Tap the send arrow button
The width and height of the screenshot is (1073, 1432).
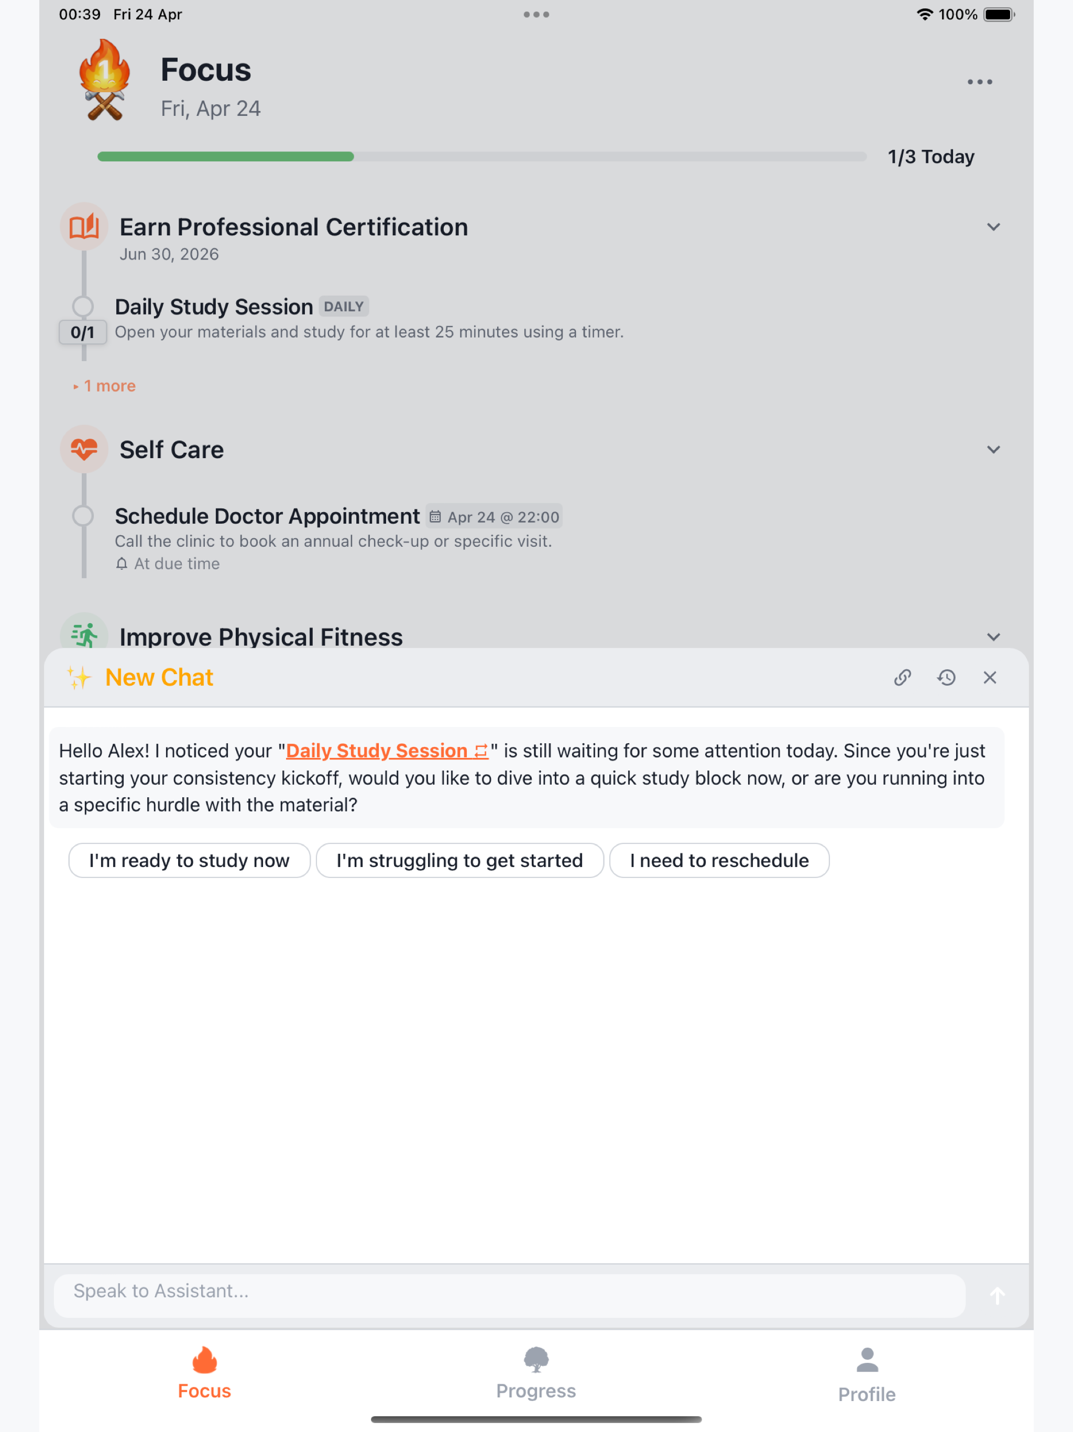(x=997, y=1295)
